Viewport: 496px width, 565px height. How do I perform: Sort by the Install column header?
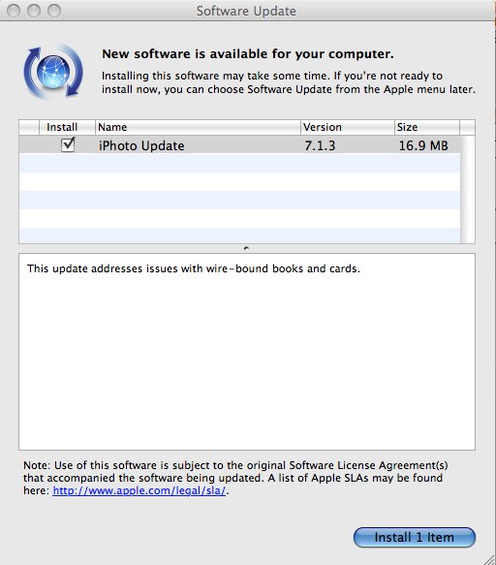pos(67,127)
